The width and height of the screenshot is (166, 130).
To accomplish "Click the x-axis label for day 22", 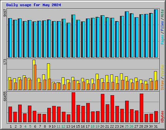I will click(x=112, y=126).
